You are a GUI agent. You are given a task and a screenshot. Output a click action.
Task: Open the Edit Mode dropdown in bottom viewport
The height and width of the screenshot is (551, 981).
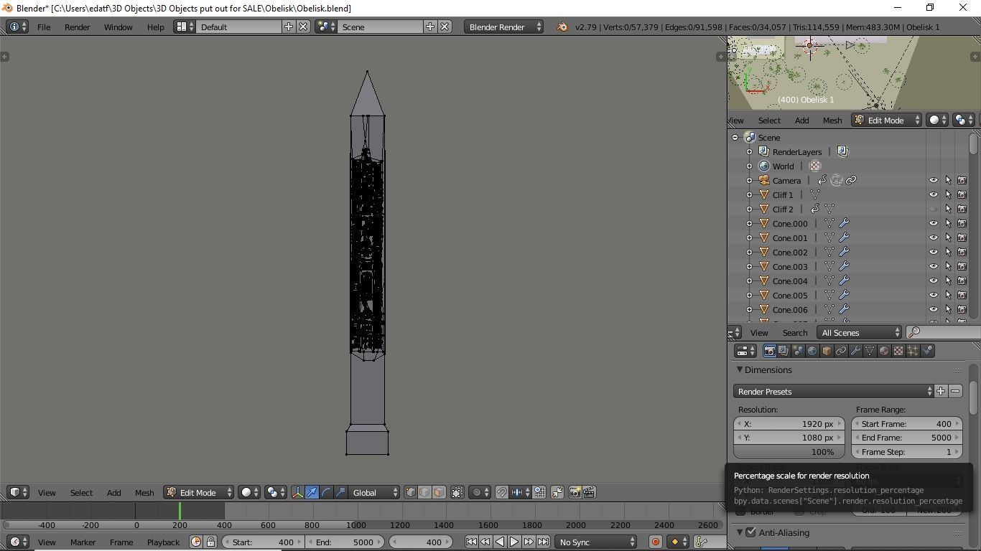tap(199, 492)
